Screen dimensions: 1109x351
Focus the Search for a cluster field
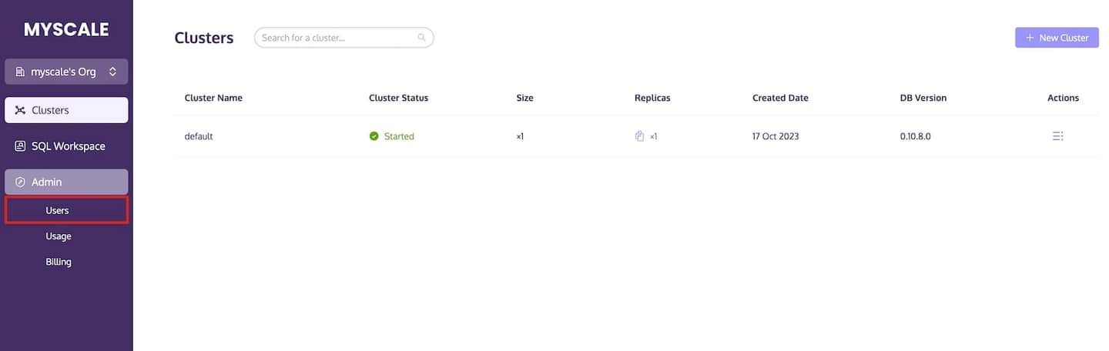[343, 37]
